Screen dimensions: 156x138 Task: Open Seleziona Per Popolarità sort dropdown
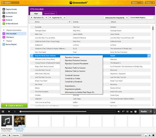click(116, 18)
